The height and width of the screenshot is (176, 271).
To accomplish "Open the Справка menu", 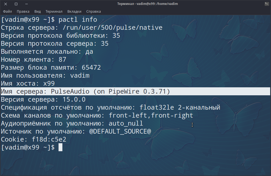I will [93, 12].
